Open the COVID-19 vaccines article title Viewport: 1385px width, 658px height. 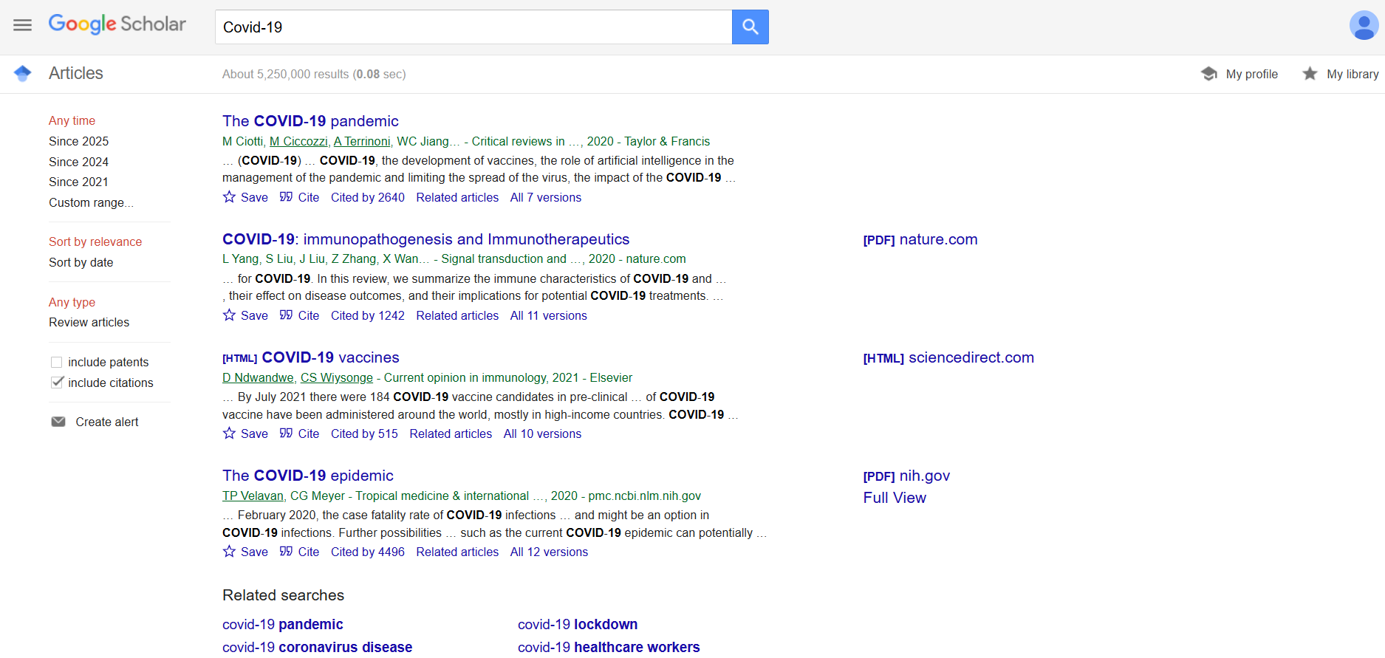click(x=330, y=357)
